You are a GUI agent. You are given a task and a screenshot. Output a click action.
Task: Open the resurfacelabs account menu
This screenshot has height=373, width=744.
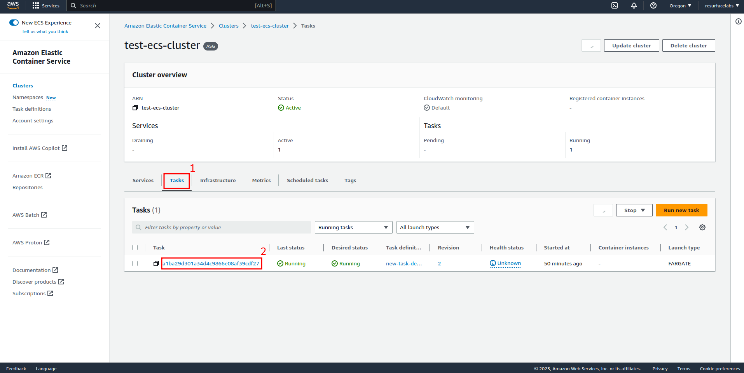pyautogui.click(x=722, y=5)
